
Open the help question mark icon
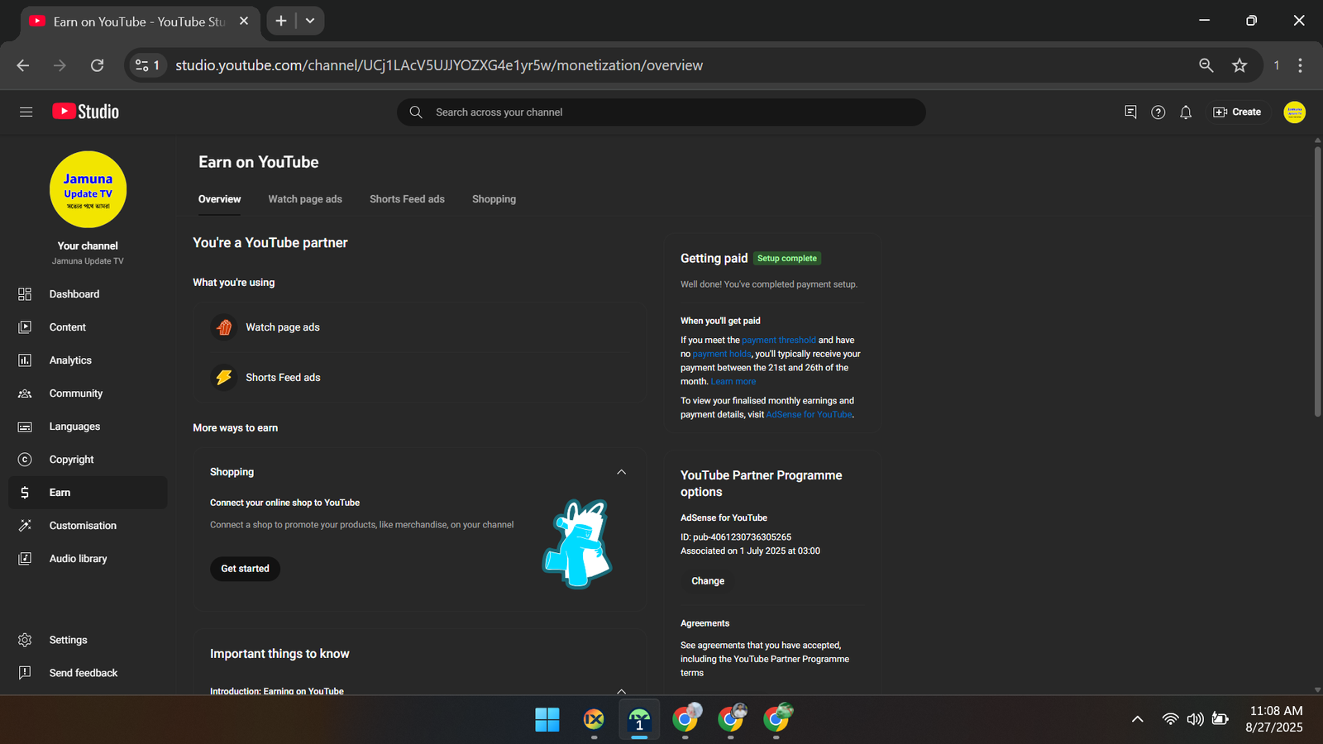point(1158,112)
